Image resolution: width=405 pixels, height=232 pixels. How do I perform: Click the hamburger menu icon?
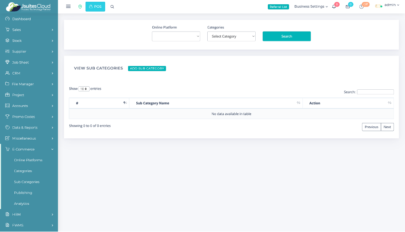pos(68,6)
